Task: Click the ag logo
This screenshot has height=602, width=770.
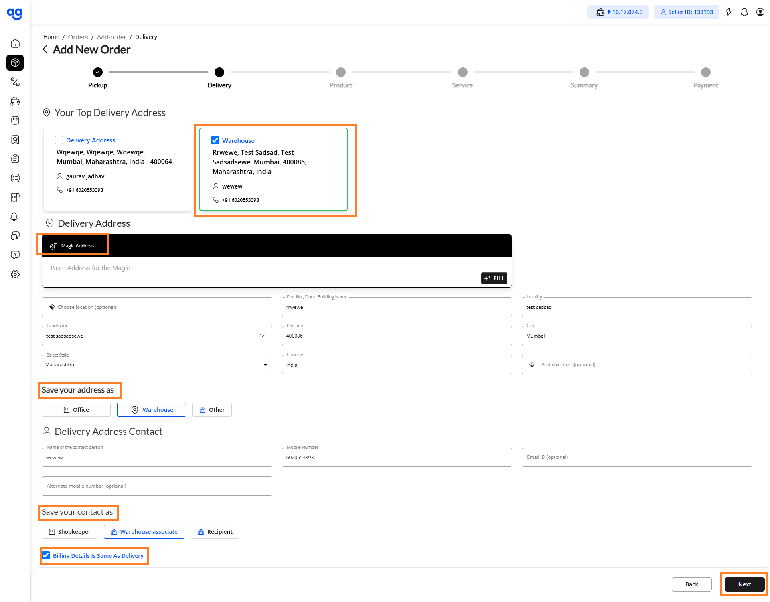Action: pos(15,14)
